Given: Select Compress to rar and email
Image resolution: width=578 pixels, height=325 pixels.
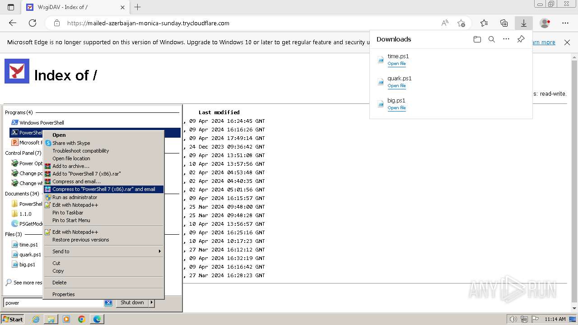Looking at the screenshot, I should point(103,189).
